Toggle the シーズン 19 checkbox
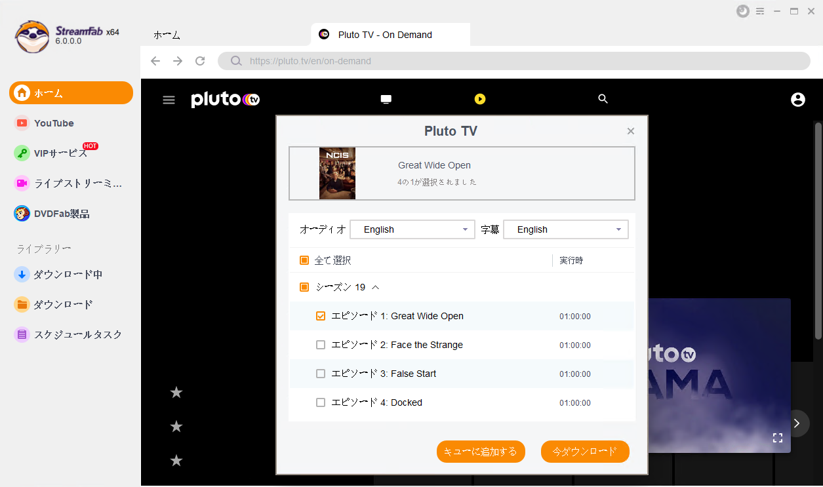This screenshot has width=823, height=487. point(304,287)
